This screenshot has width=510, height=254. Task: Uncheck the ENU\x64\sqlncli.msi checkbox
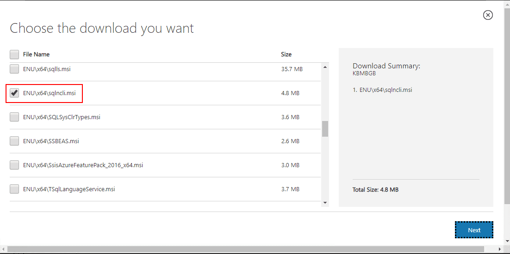click(x=14, y=93)
